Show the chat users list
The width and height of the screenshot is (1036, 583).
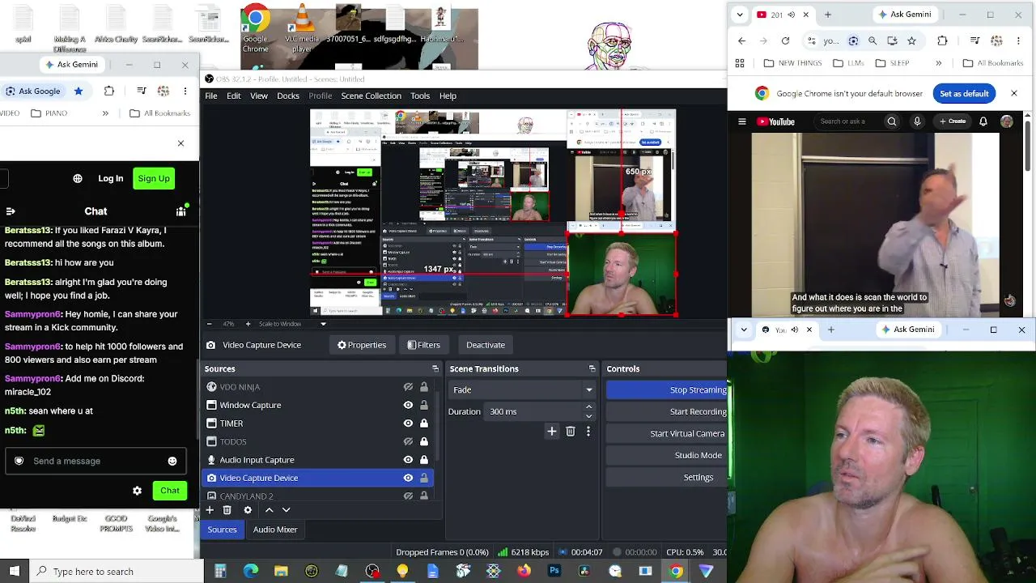(181, 211)
